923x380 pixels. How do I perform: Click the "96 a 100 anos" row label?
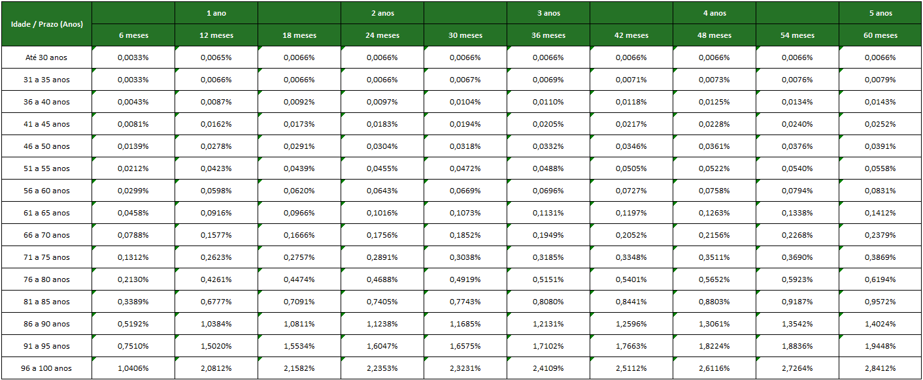[x=46, y=368]
